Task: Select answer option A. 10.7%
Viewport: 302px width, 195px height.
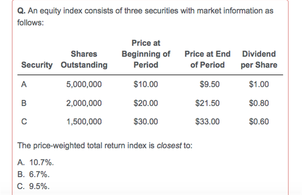Action: (x=35, y=163)
